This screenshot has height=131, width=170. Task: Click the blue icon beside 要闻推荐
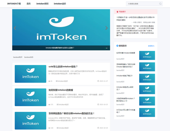point(117,46)
